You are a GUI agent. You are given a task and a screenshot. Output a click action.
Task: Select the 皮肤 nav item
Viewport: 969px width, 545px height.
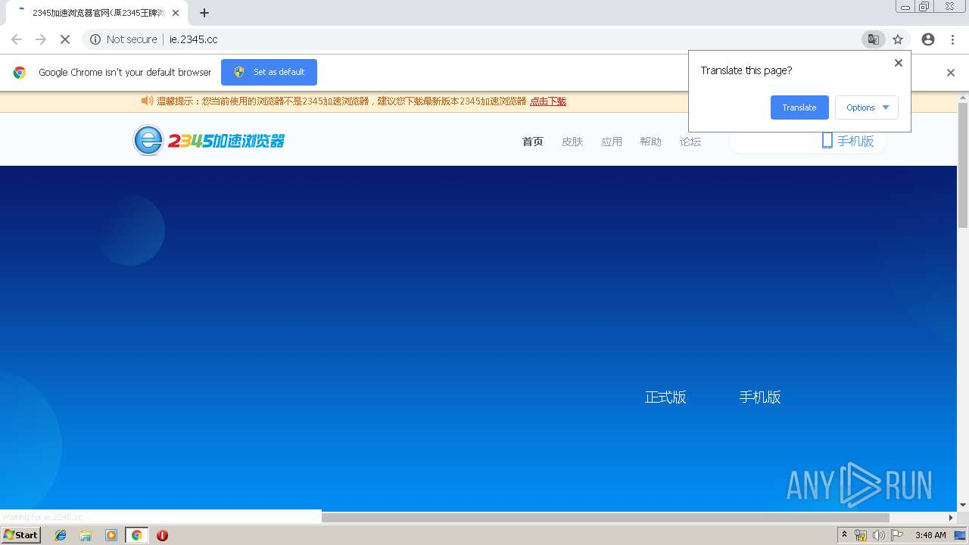572,142
